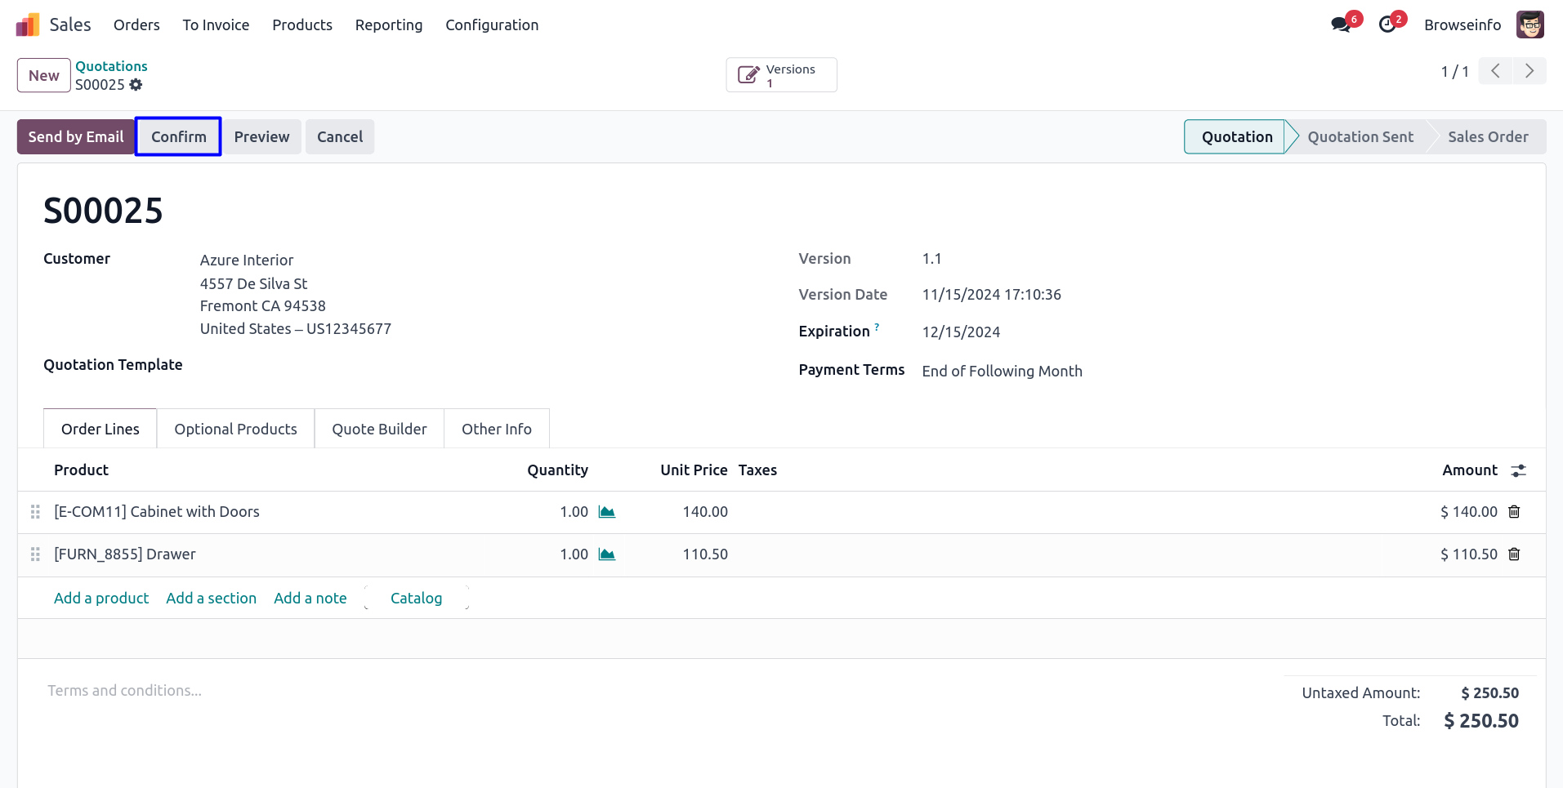Delete the Drawer order line
The width and height of the screenshot is (1563, 788).
click(x=1514, y=554)
